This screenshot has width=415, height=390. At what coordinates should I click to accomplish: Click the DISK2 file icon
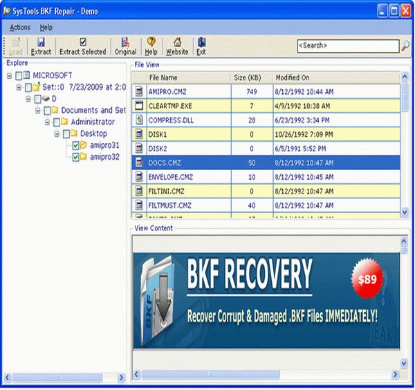(x=139, y=149)
